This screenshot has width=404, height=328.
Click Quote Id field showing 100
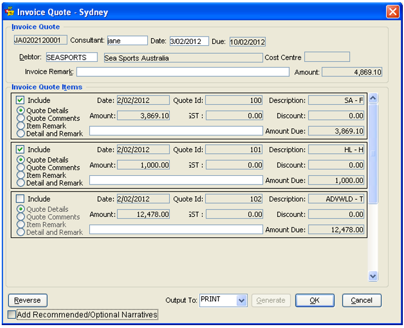(234, 100)
